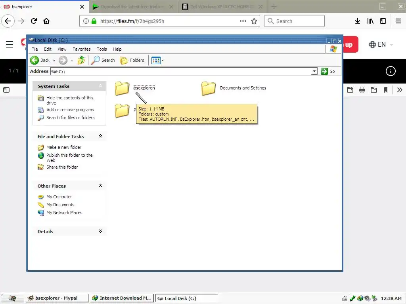Collapse the Other Places panel
The image size is (406, 304).
(100, 185)
